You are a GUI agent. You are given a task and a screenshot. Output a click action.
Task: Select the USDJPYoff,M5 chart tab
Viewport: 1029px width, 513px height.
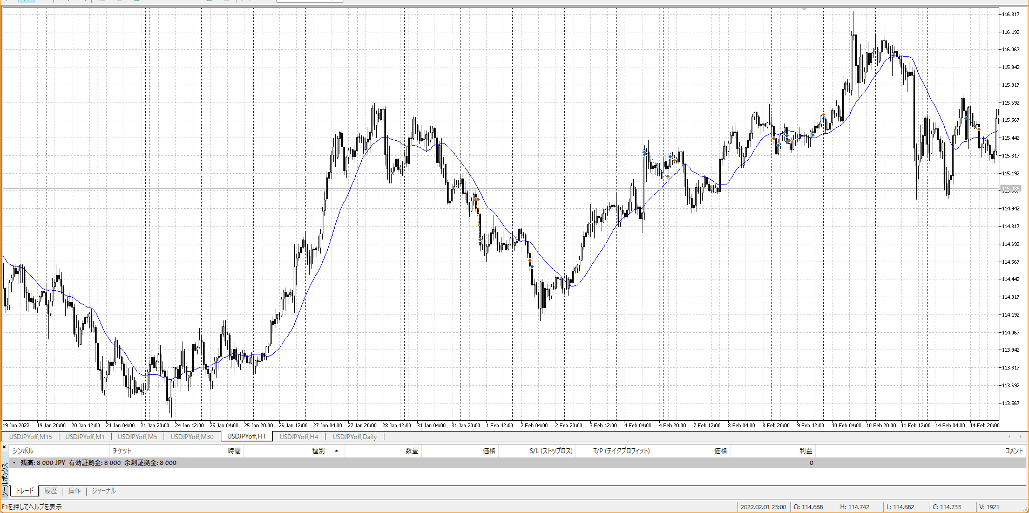click(x=137, y=437)
